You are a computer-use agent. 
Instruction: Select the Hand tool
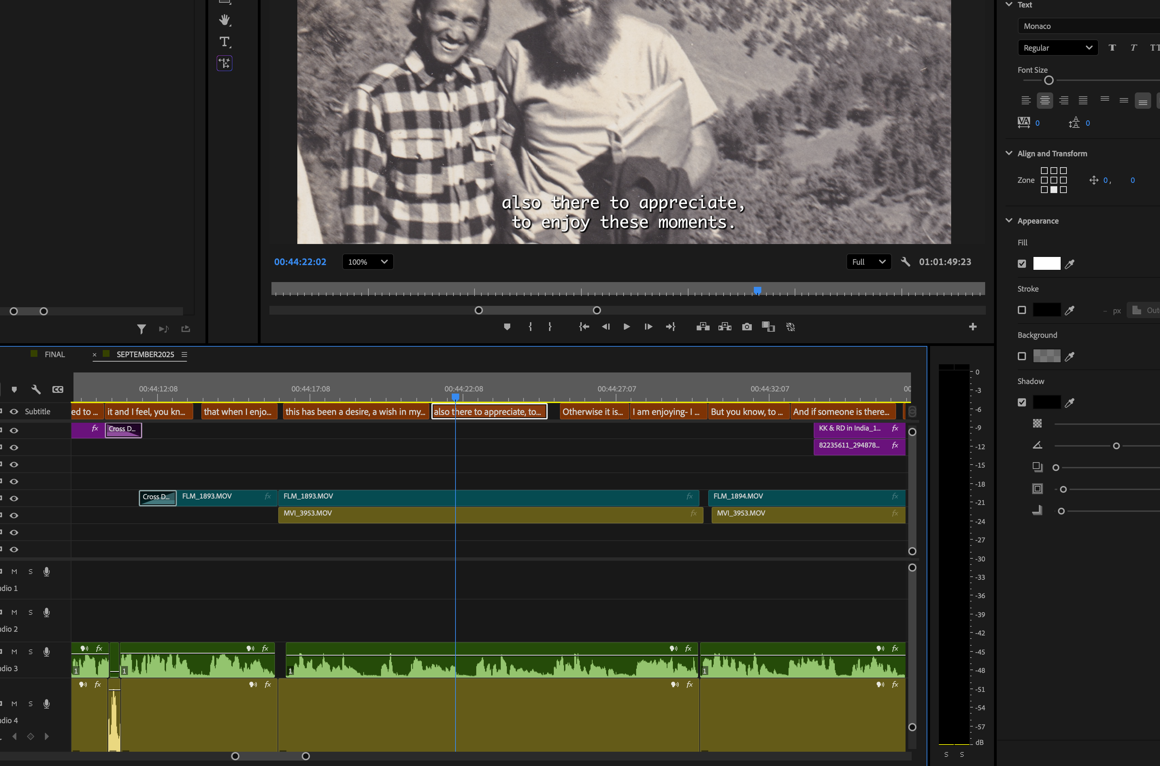[x=225, y=20]
